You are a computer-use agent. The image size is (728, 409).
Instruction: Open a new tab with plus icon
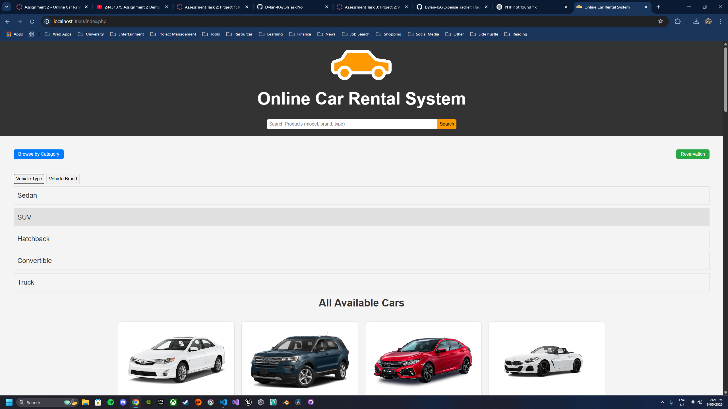click(x=658, y=7)
